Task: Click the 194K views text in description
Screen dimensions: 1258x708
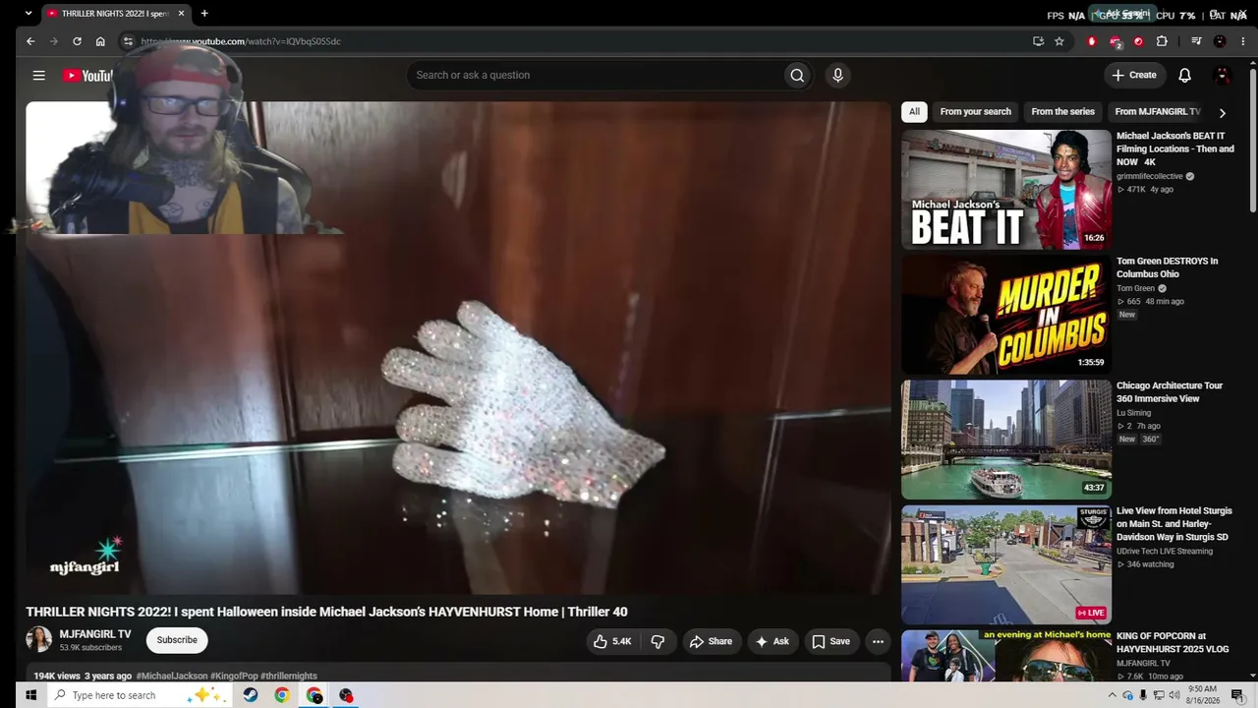Action: coord(57,677)
